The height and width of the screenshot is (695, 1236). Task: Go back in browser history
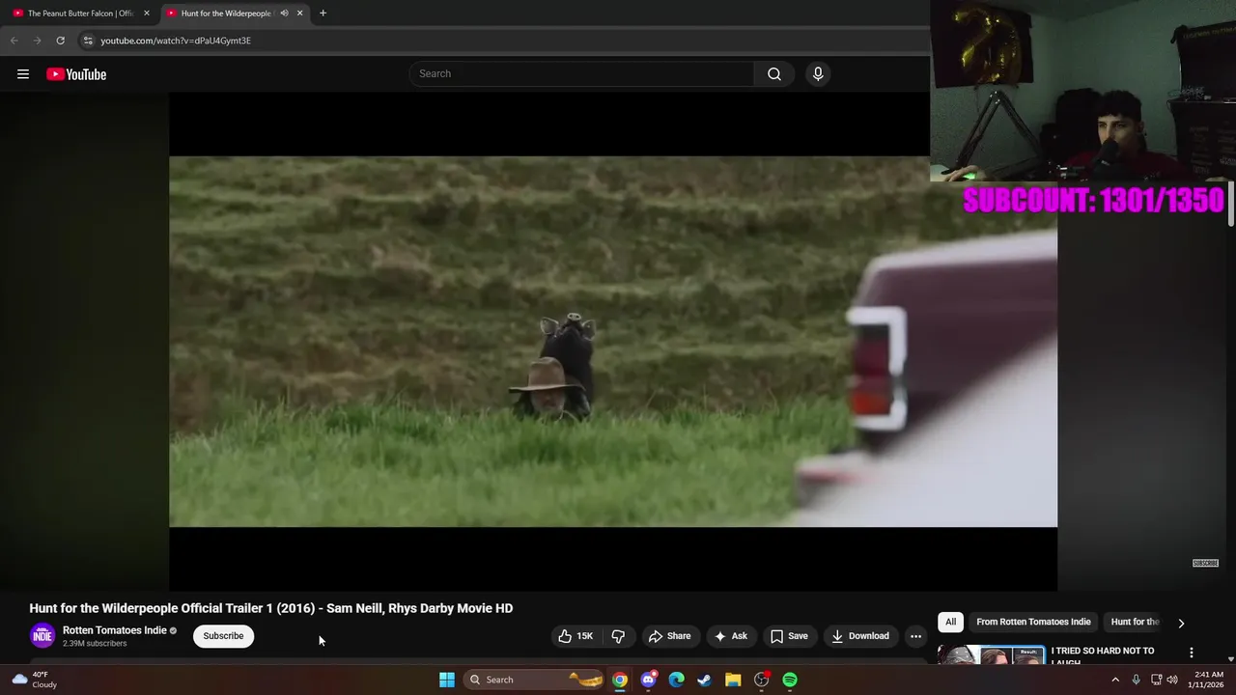(14, 41)
